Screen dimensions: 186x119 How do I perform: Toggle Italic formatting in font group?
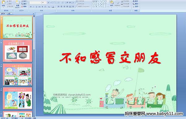coord(34,7)
